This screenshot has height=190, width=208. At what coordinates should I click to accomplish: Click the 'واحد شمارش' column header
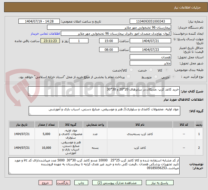click(x=95, y=125)
